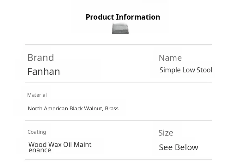Click the Product Information heading
The image size is (237, 165).
(123, 17)
